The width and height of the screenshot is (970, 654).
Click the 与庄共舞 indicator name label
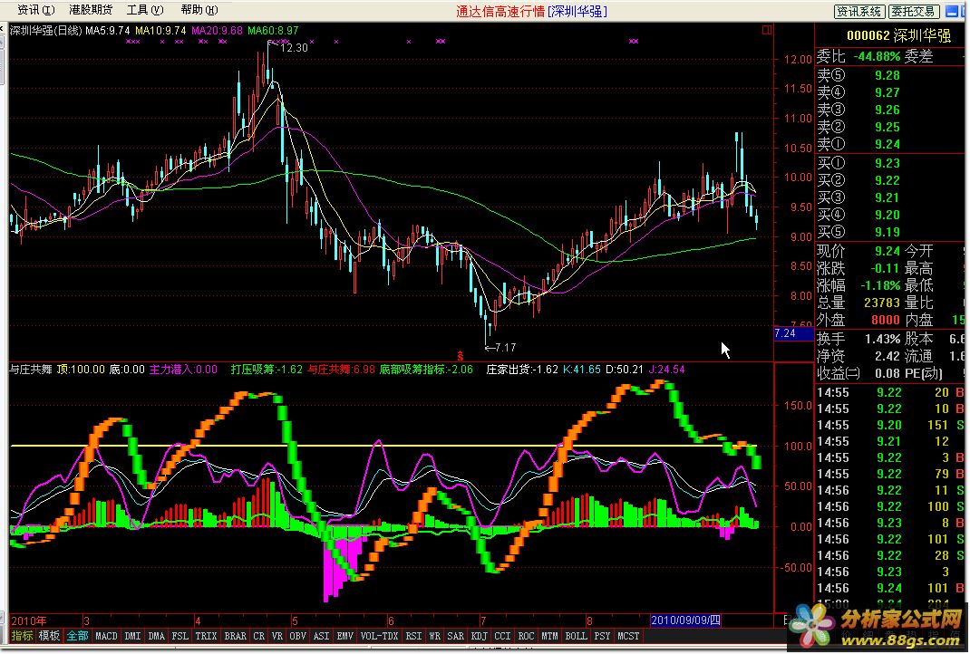(x=30, y=370)
